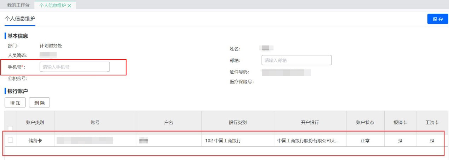Viewport: 449px width, 160px height.
Task: Click the 正常 account status cell
Action: coord(365,141)
